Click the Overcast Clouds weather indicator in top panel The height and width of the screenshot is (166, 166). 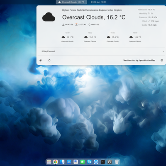71,2
